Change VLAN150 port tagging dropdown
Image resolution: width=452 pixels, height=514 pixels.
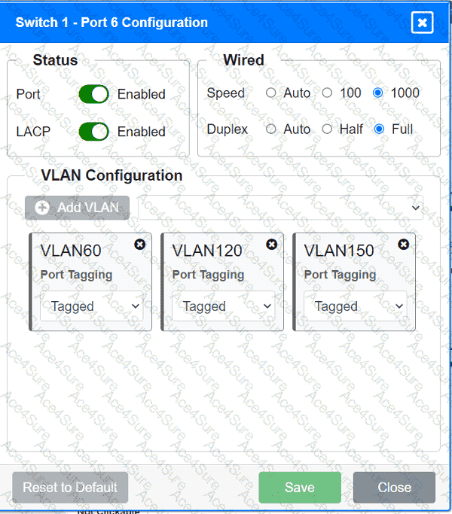[355, 306]
